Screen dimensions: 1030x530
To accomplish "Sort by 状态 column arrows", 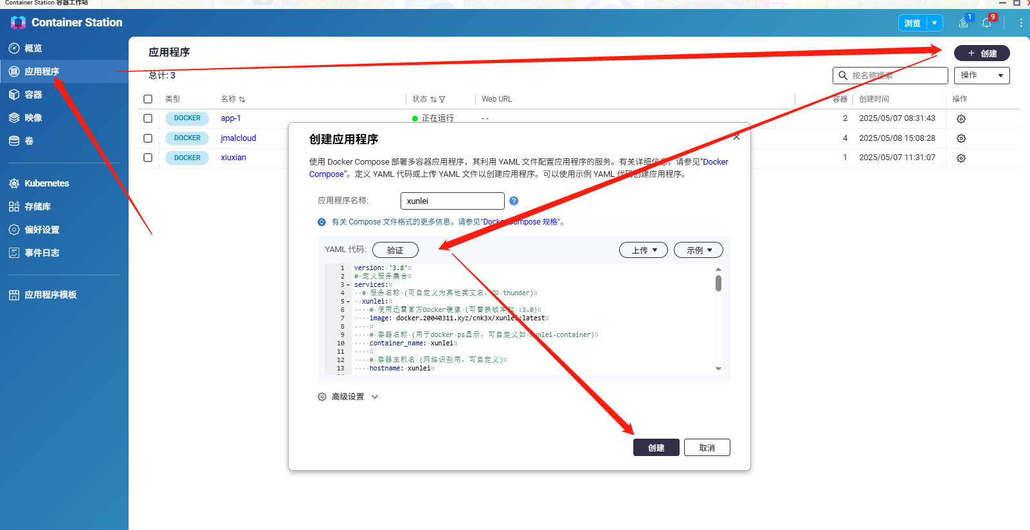I will click(x=433, y=99).
